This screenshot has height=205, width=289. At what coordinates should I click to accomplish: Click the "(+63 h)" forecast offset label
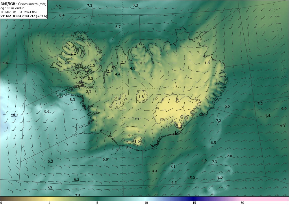[41, 16]
